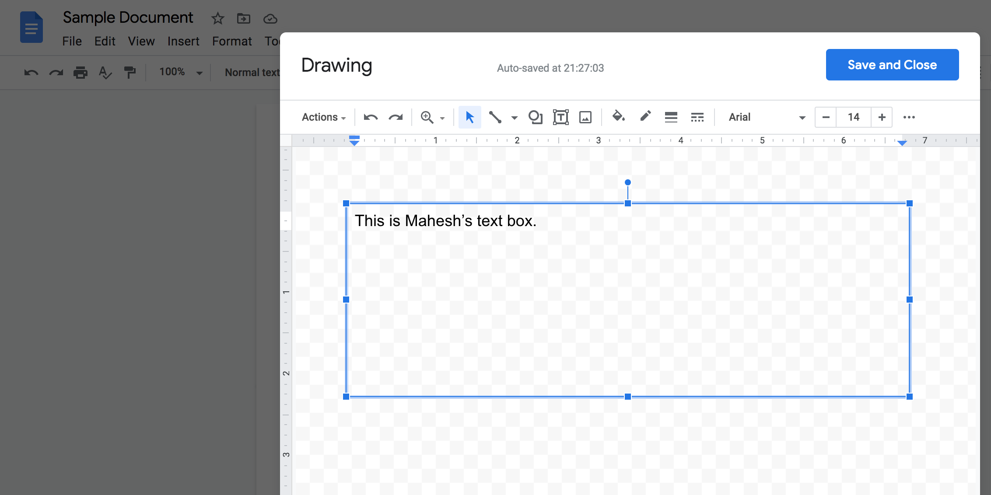The width and height of the screenshot is (991, 495).
Task: Open the Format menu in Docs
Action: [231, 40]
